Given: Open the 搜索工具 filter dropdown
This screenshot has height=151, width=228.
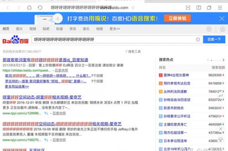Looking at the screenshot, I should point(133,52).
